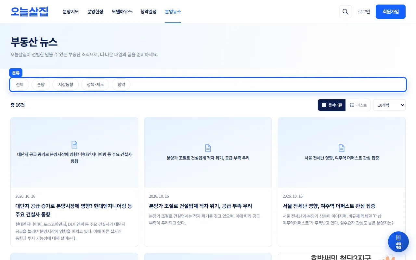
Task: Open 분양현장 menu item
Action: 95,12
